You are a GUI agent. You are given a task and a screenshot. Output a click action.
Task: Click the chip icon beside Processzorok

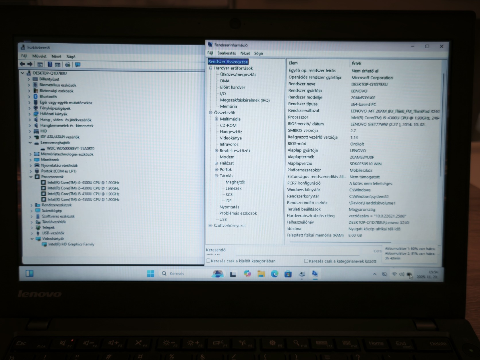click(x=37, y=177)
